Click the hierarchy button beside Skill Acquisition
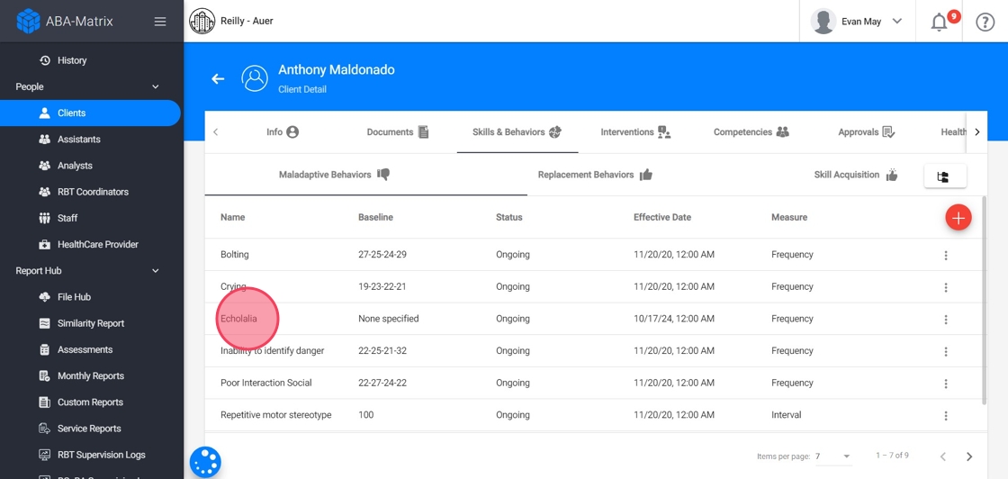The height and width of the screenshot is (479, 1008). 945,176
